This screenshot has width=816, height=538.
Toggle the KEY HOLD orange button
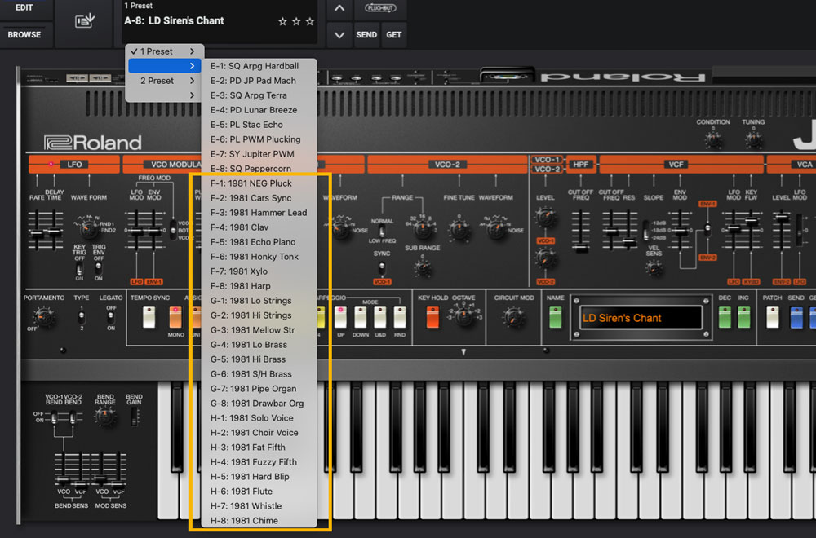[x=432, y=317]
